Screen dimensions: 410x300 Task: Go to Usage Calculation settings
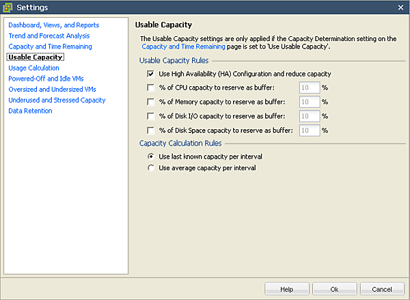[33, 68]
